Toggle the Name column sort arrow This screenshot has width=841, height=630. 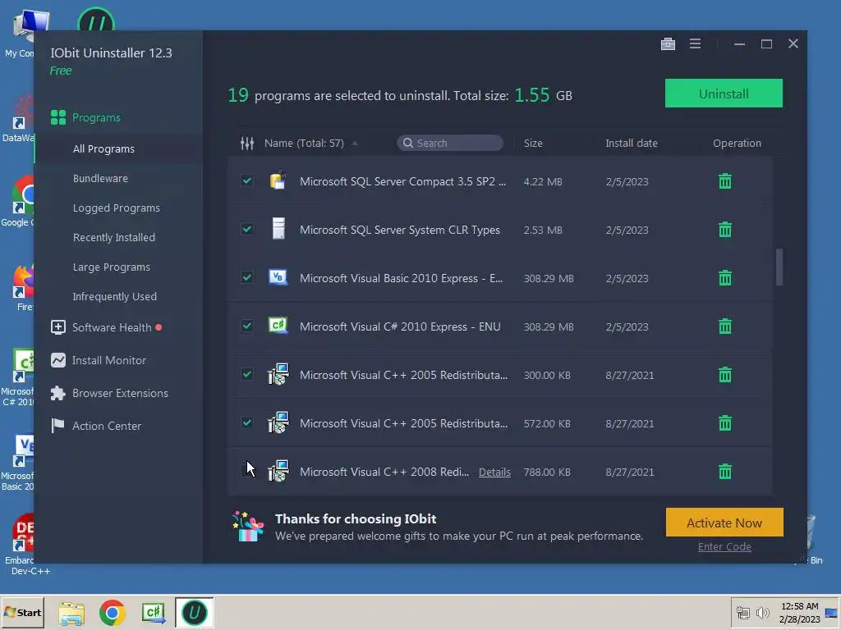pyautogui.click(x=355, y=143)
